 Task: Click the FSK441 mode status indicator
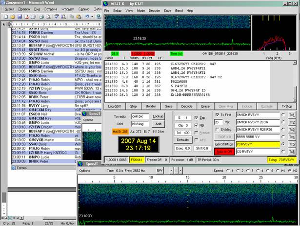point(137,160)
